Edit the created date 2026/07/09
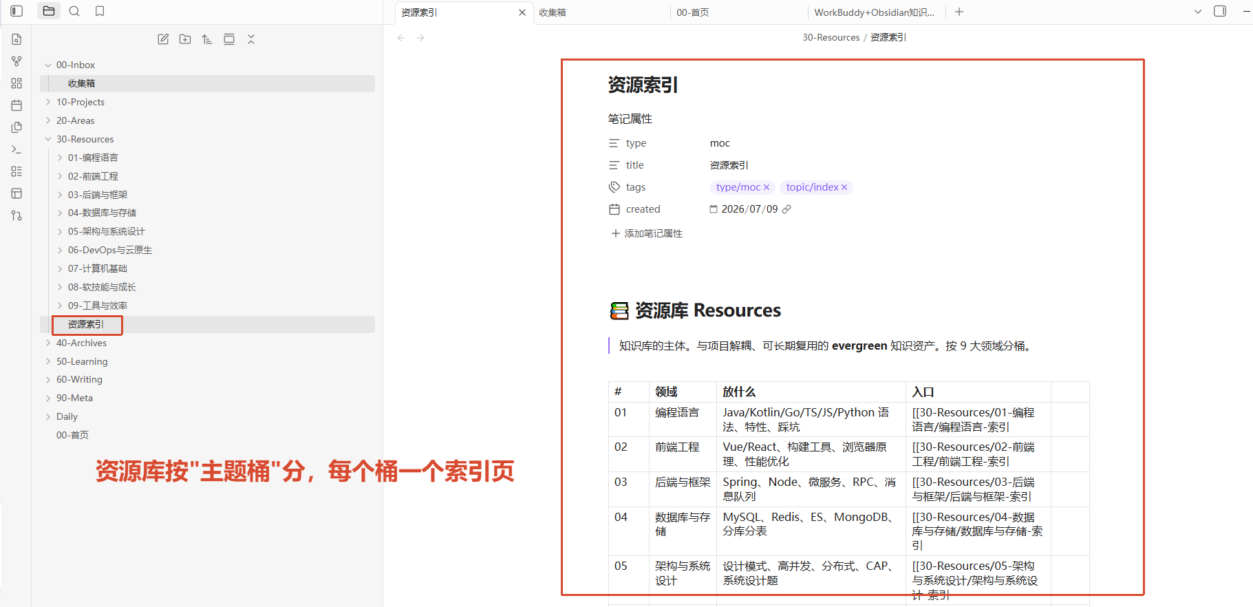Image resolution: width=1253 pixels, height=607 pixels. 749,209
